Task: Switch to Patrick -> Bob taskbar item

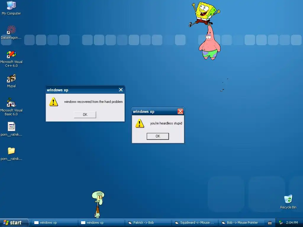Action: [148, 223]
